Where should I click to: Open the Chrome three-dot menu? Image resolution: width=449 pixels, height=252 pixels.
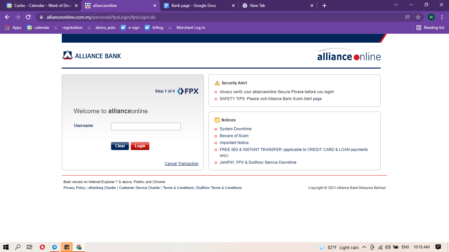pyautogui.click(x=442, y=17)
